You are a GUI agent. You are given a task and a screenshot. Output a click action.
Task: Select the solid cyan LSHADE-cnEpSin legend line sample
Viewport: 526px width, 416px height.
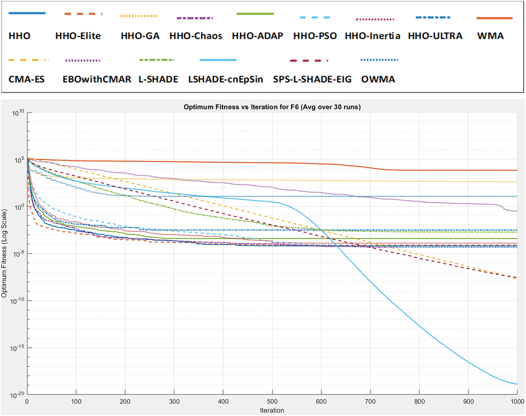[x=218, y=60]
